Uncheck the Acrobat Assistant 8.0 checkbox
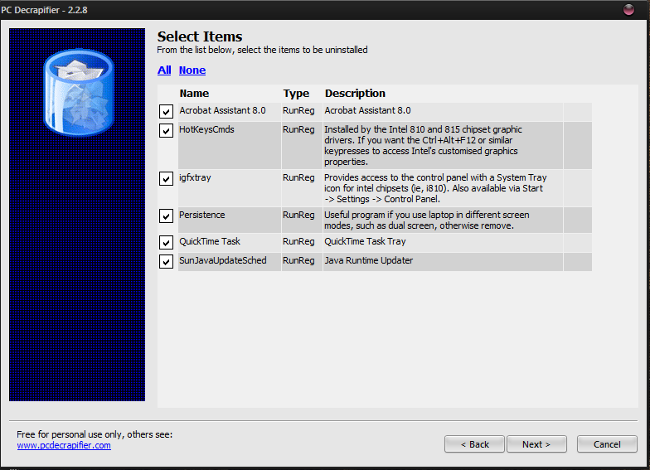Image resolution: width=650 pixels, height=470 pixels. pyautogui.click(x=166, y=111)
